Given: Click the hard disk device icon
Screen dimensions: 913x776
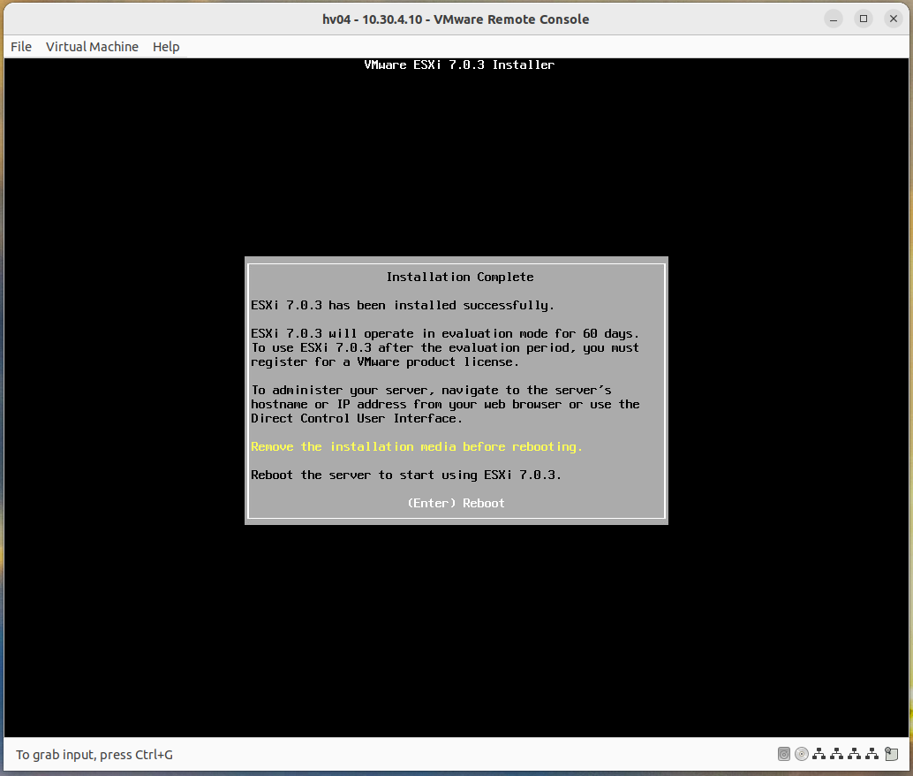Looking at the screenshot, I should [x=784, y=754].
